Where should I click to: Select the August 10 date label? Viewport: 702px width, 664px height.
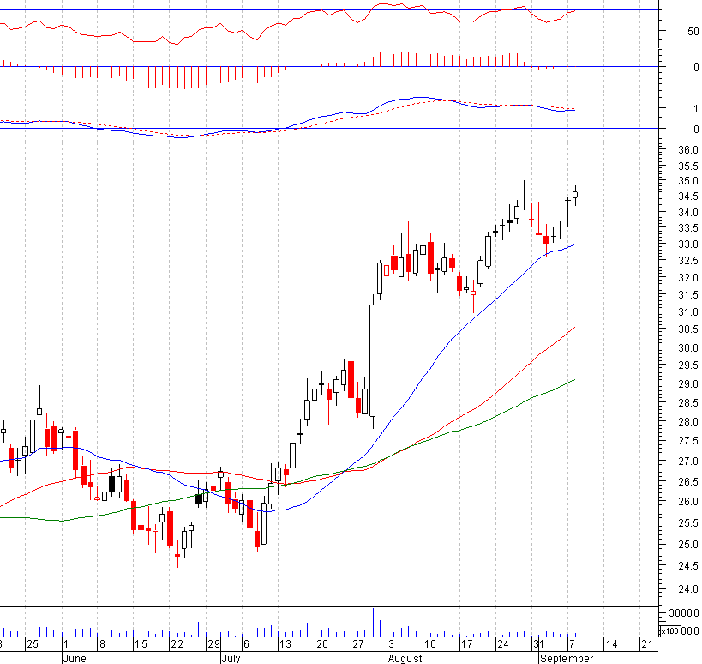coord(429,644)
